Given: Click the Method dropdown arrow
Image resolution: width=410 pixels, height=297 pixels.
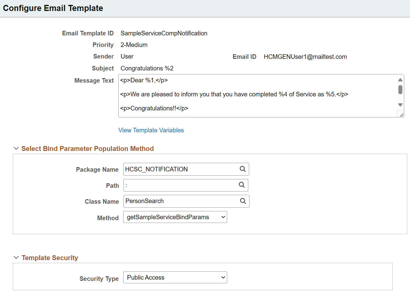Looking at the screenshot, I should (223, 217).
